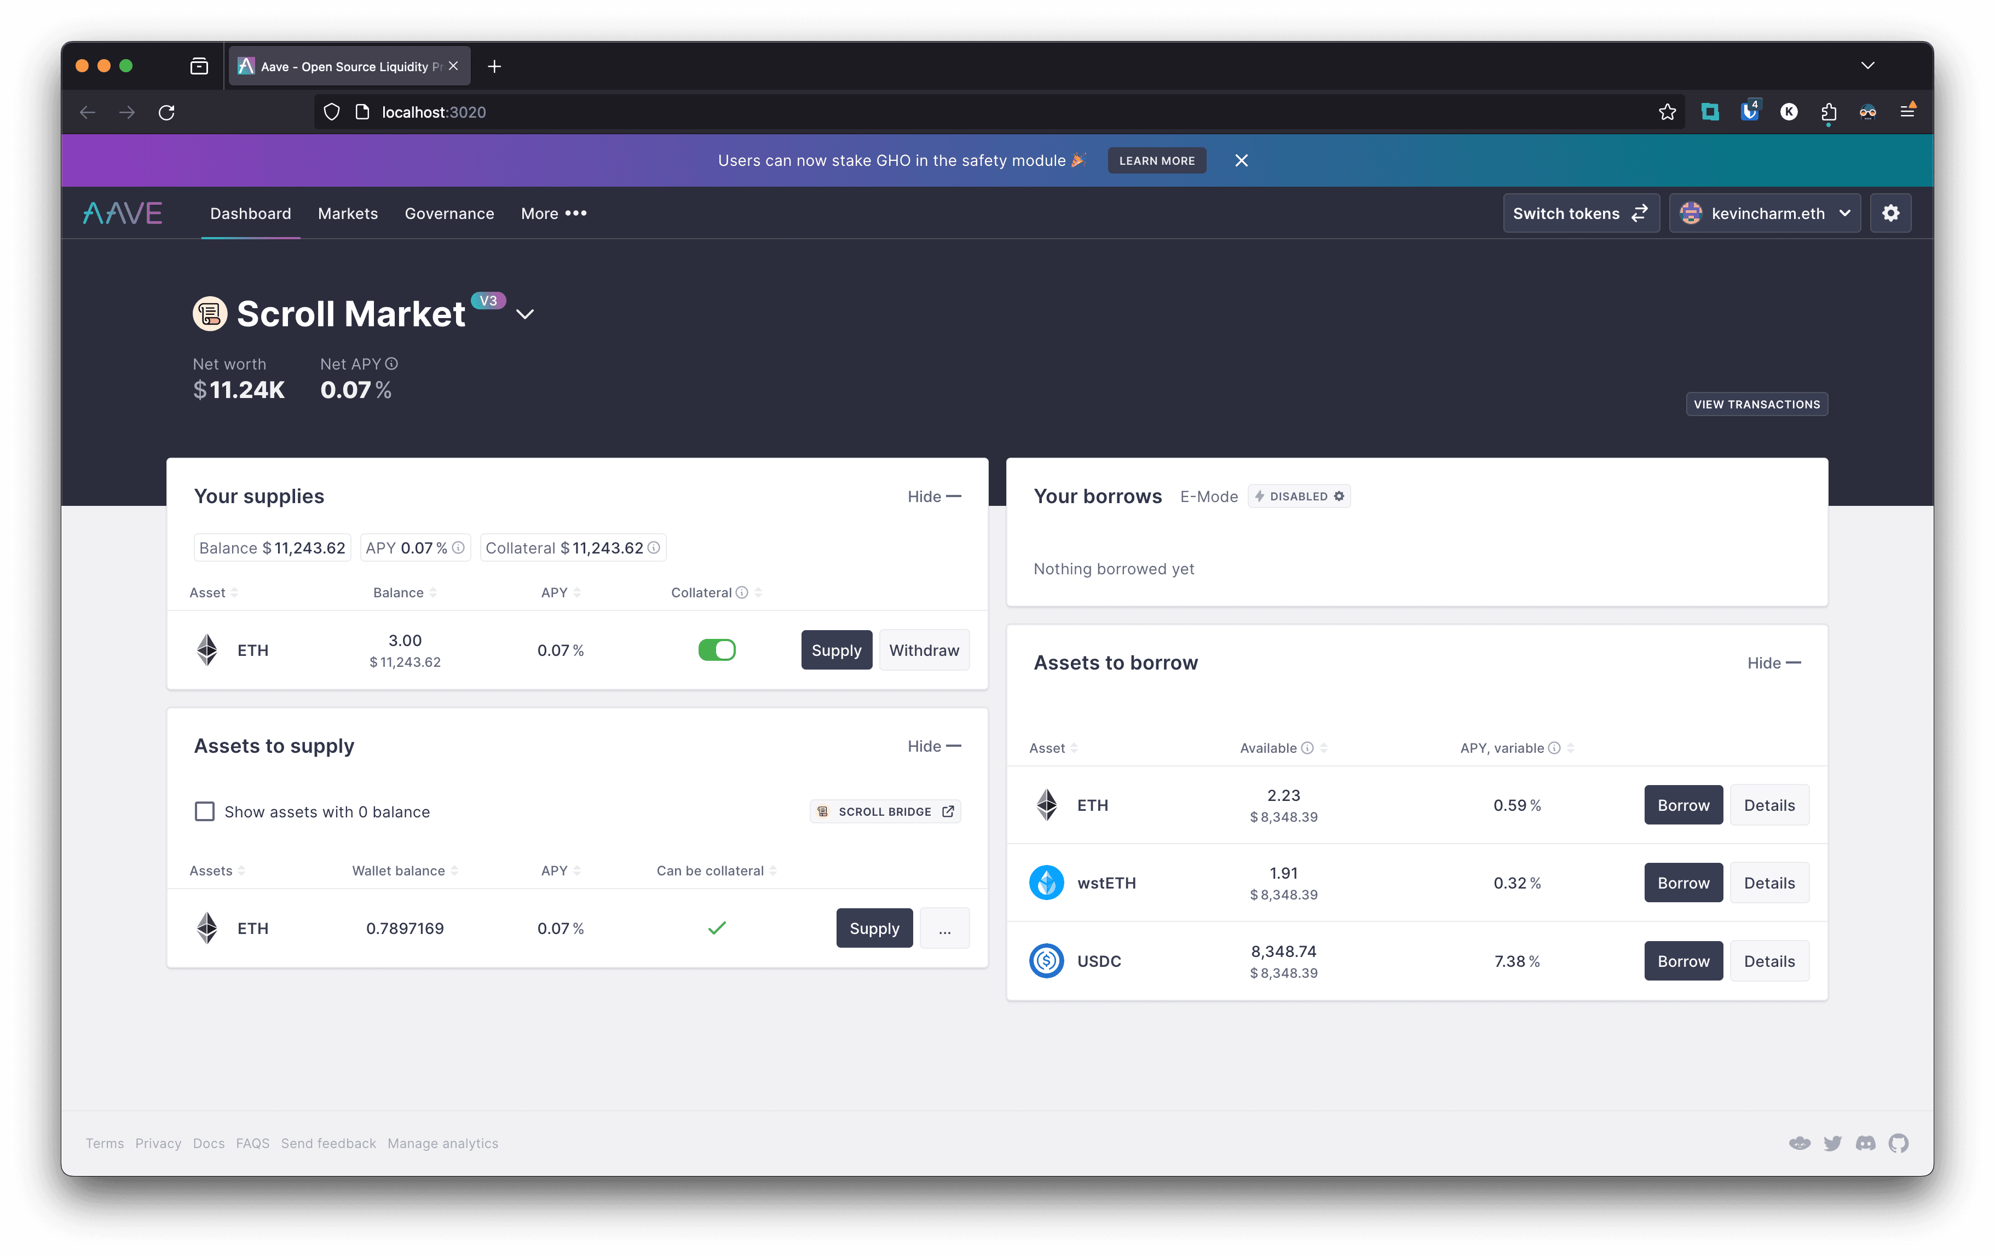Screen dimensions: 1995x1257
Task: Click the APY, variable info icon
Action: tap(1554, 748)
